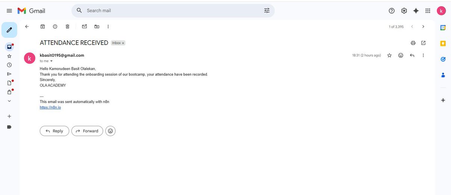Open Drafts in left sidebar
Image resolution: width=451 pixels, height=195 pixels.
pos(9,83)
